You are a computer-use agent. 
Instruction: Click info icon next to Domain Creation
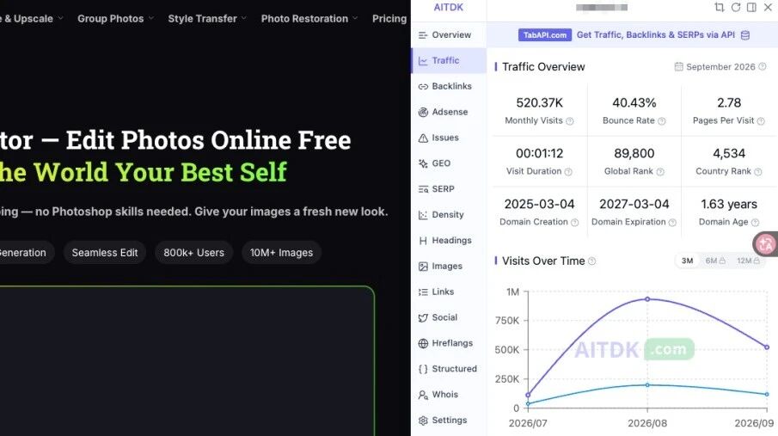tap(574, 222)
